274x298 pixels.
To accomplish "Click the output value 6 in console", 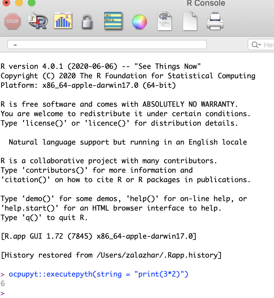I will [x=3, y=283].
